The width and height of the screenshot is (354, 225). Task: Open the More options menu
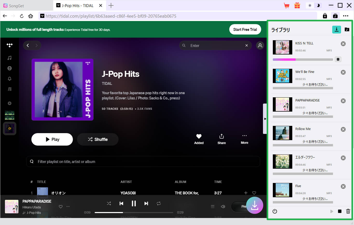tap(244, 139)
